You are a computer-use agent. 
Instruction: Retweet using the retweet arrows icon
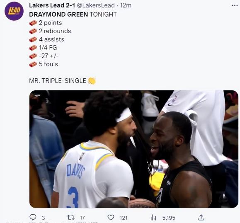[71, 217]
